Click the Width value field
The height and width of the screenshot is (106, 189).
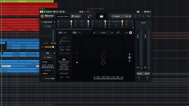[147, 79]
